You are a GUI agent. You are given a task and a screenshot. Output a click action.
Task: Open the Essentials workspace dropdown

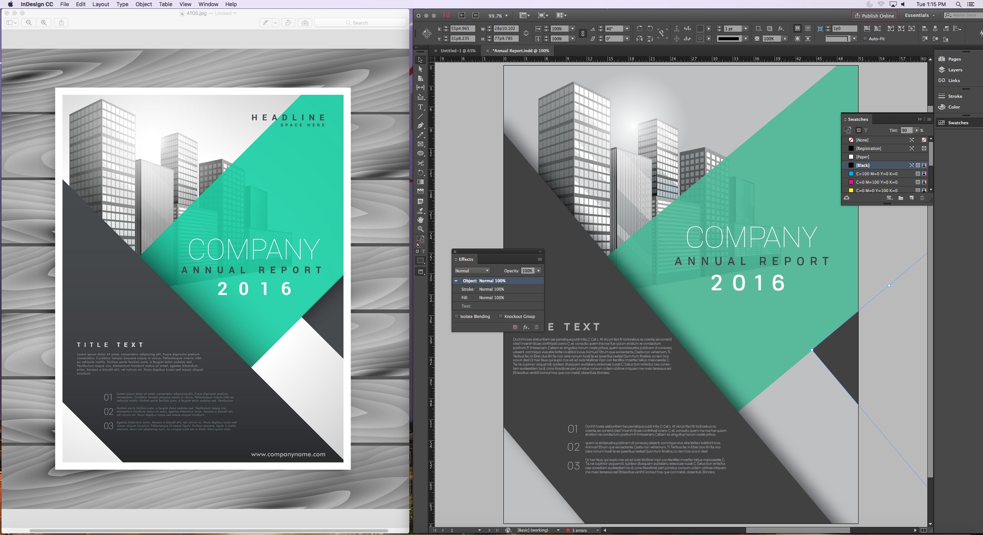pyautogui.click(x=919, y=15)
